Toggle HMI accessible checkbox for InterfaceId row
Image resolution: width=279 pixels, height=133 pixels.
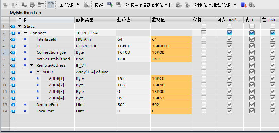click(229, 39)
